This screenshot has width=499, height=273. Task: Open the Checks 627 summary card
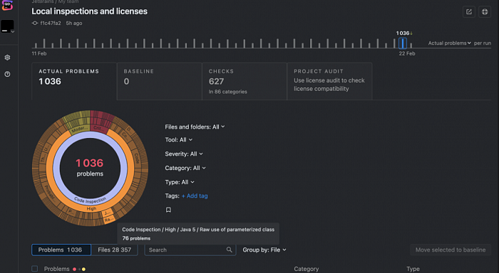(245, 82)
